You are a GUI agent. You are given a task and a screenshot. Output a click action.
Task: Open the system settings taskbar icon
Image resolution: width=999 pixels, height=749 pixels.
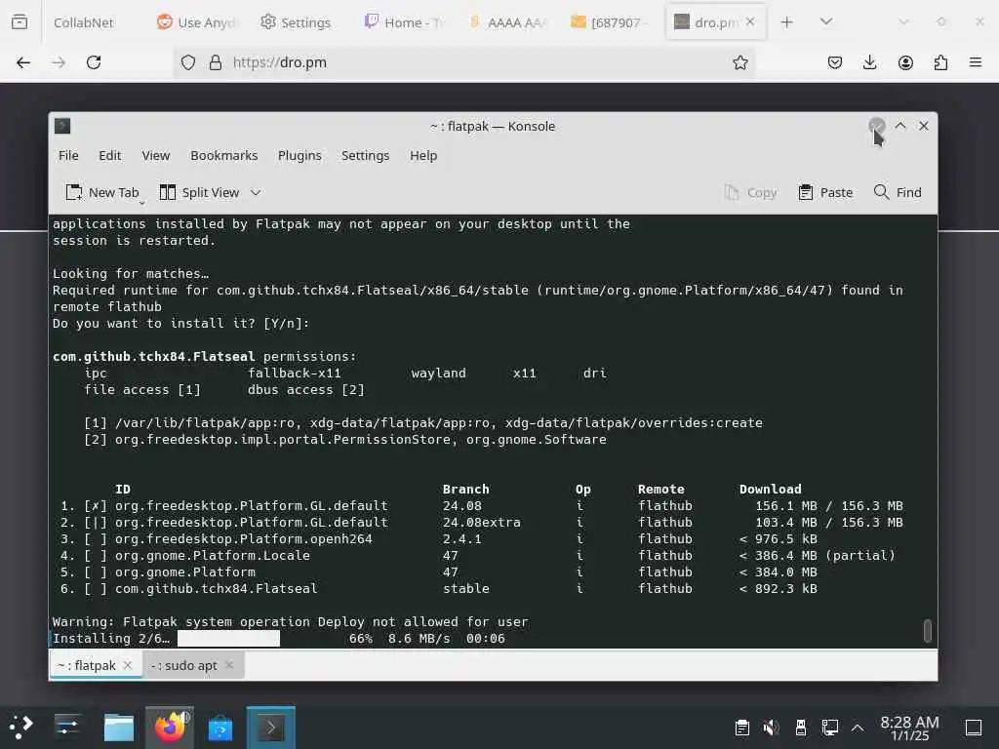click(x=67, y=727)
